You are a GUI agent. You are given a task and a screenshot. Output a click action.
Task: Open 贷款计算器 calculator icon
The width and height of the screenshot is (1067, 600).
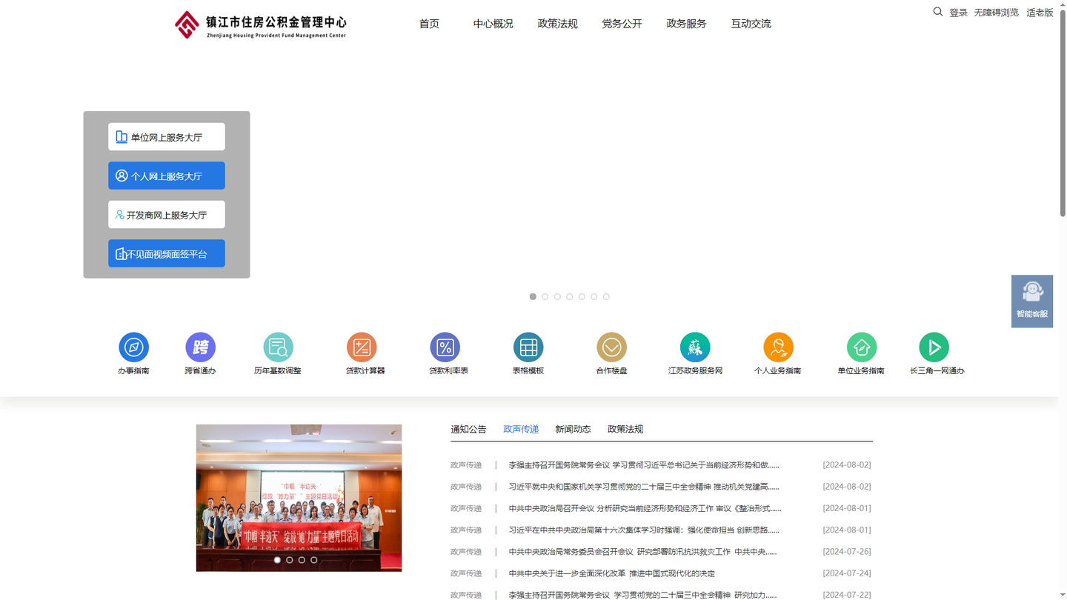(362, 347)
